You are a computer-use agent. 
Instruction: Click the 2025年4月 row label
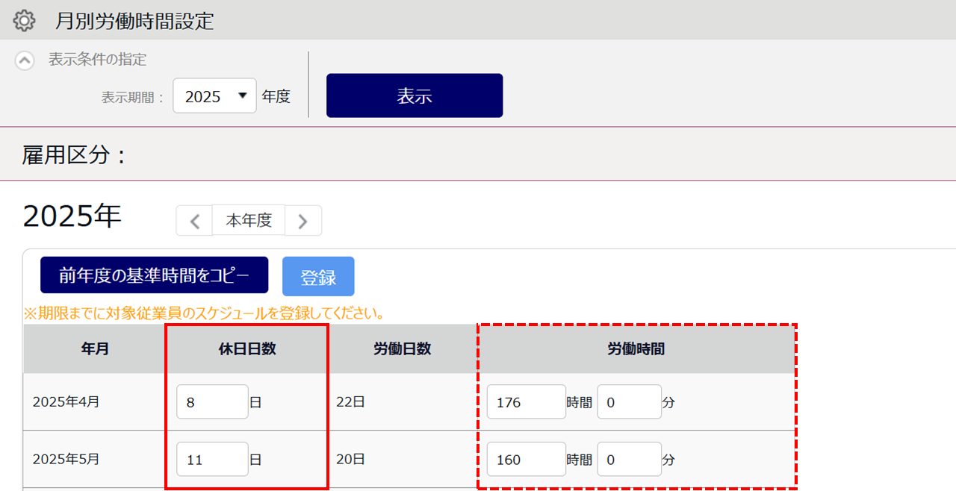click(x=66, y=402)
